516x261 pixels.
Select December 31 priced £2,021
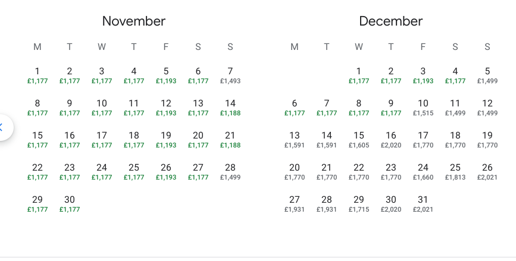point(423,204)
